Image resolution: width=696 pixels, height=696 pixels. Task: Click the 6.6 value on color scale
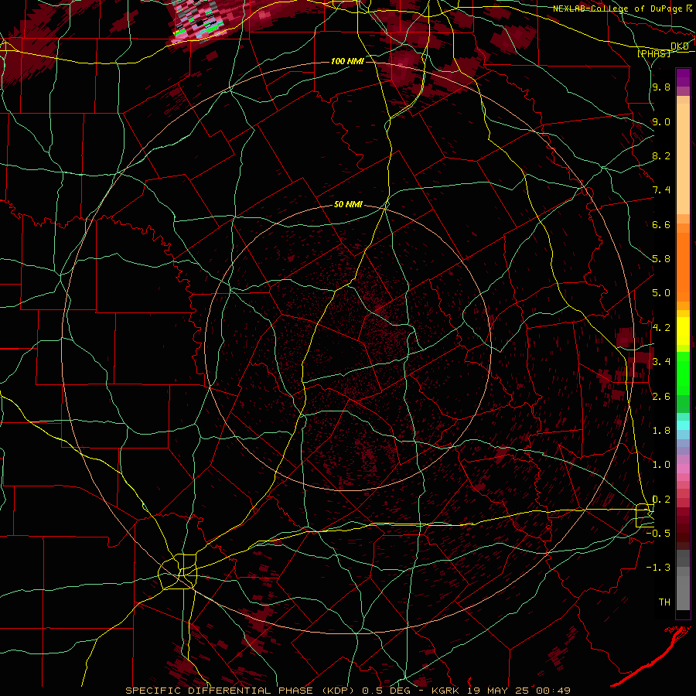click(x=661, y=224)
